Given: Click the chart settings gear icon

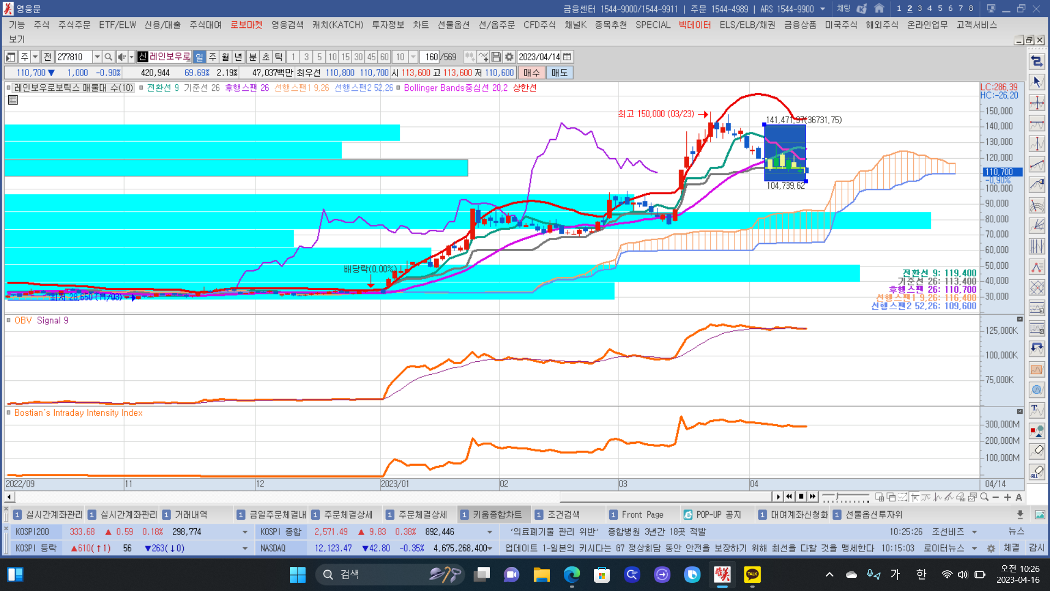Looking at the screenshot, I should [x=509, y=57].
